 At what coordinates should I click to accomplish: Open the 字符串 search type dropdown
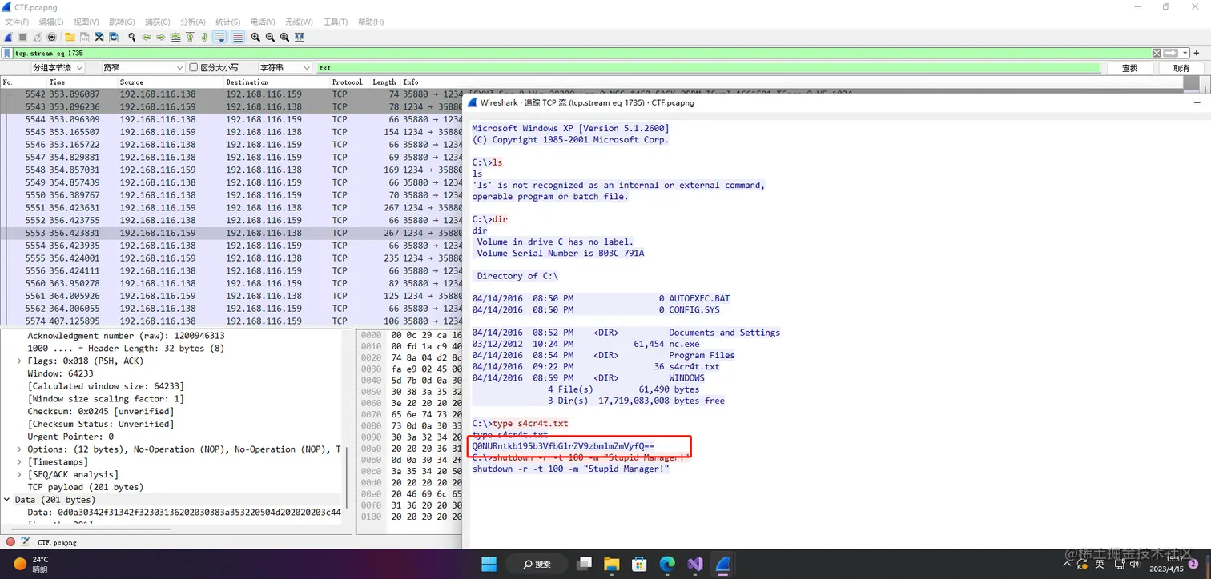[x=284, y=68]
